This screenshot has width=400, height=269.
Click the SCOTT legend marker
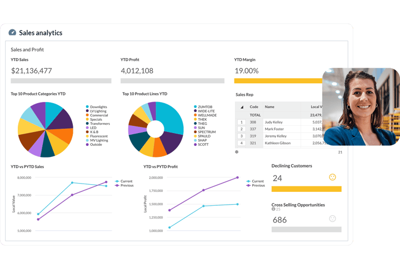coord(194,145)
